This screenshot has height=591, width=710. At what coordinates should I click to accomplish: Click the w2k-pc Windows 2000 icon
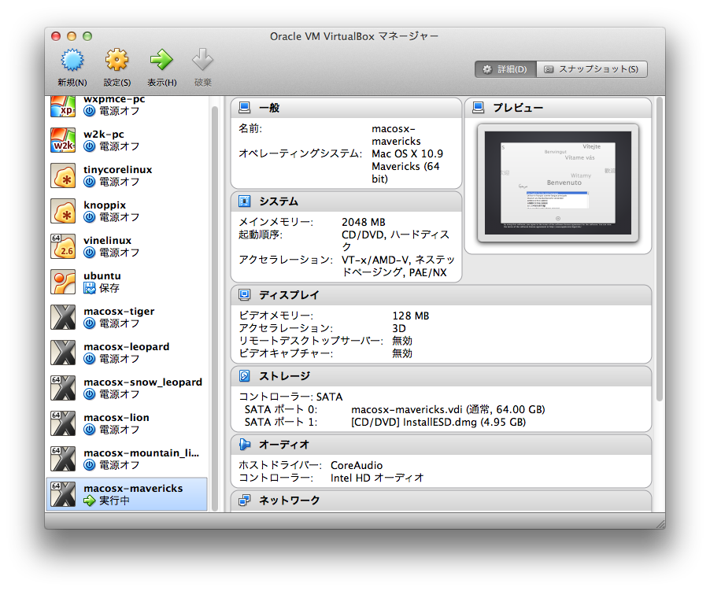pyautogui.click(x=63, y=140)
